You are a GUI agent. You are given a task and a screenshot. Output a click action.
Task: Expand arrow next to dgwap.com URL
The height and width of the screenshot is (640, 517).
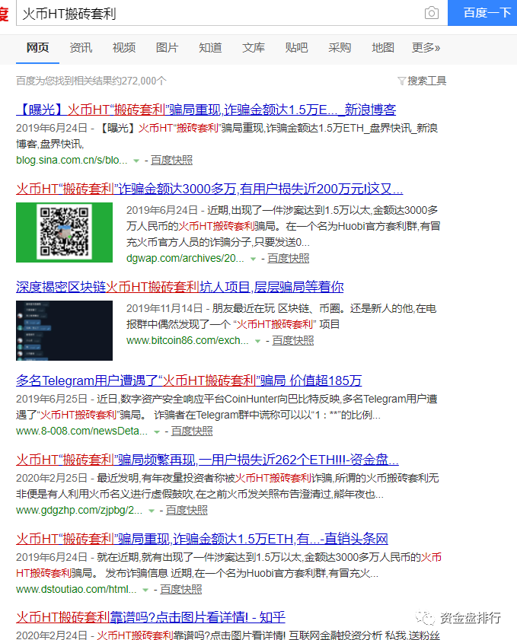coord(254,260)
